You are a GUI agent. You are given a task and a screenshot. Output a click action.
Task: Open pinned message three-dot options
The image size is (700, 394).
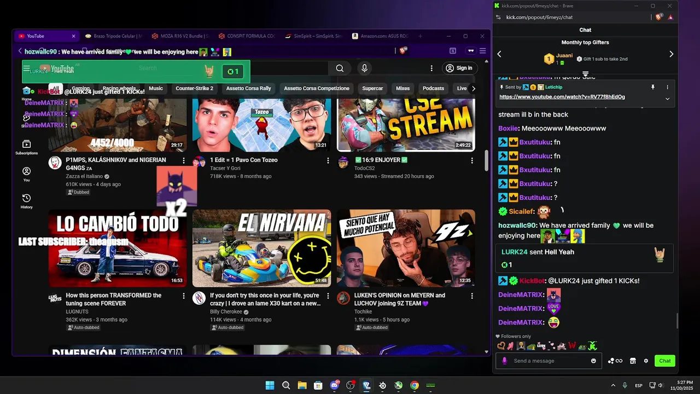point(667,87)
